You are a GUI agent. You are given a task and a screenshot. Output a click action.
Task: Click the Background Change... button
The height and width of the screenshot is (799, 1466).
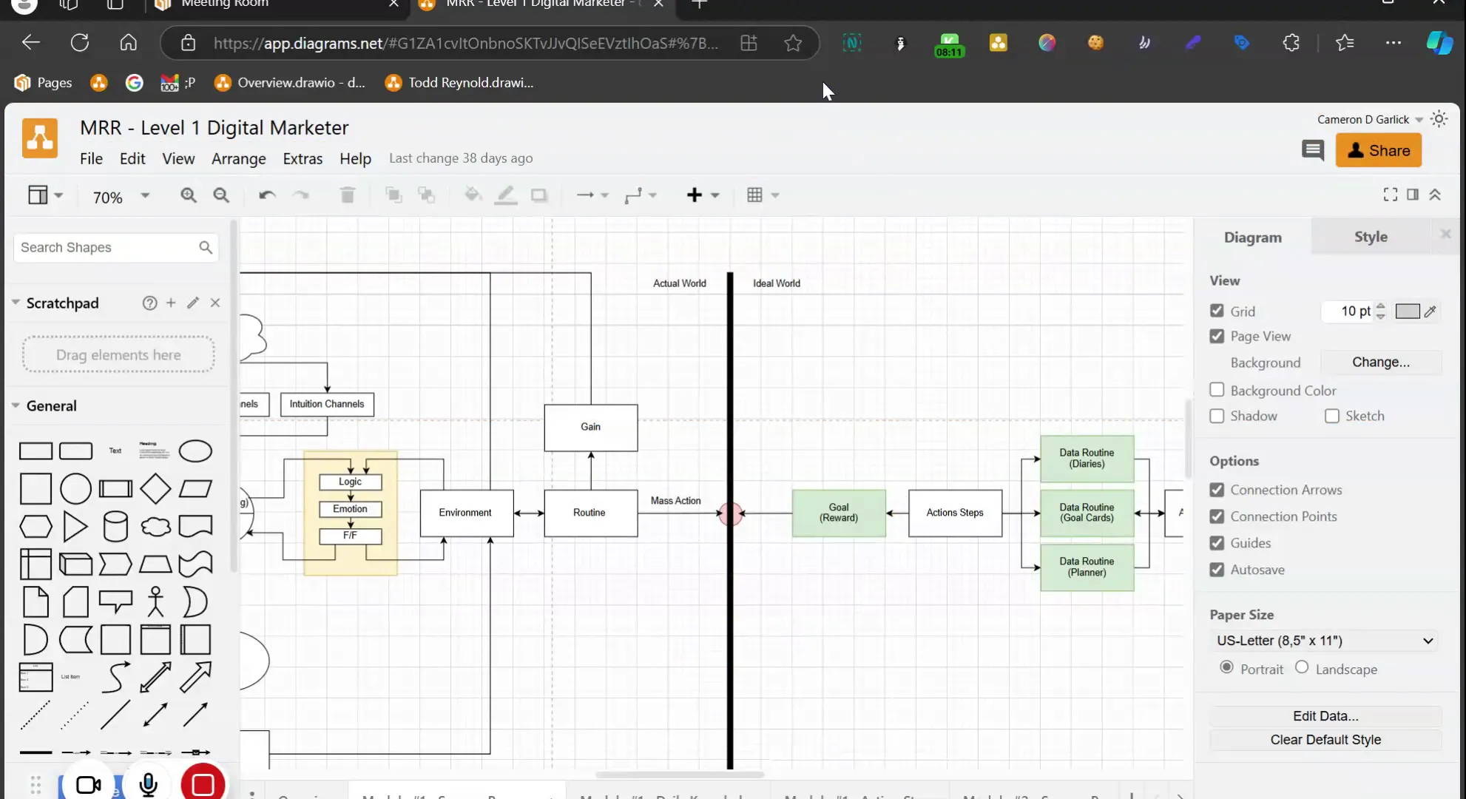tap(1381, 362)
